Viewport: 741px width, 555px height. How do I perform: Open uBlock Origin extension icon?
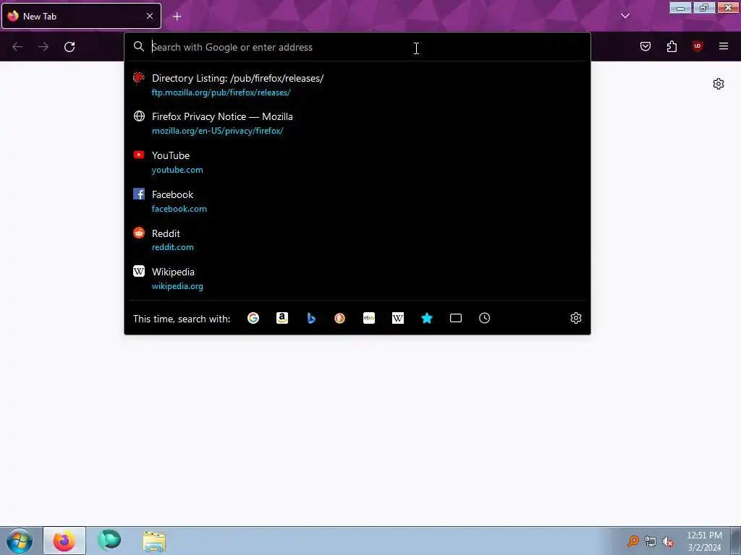698,46
